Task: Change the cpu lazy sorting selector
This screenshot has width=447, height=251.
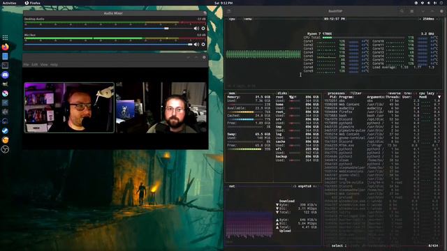Action: click(427, 93)
